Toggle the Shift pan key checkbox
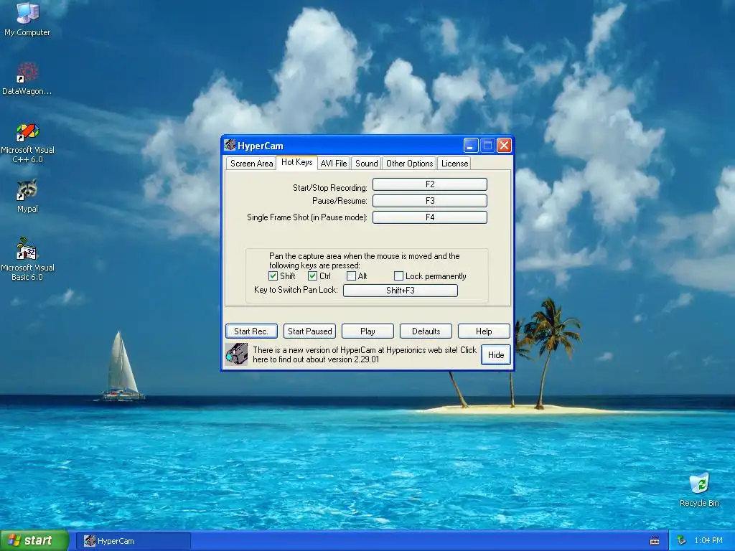 pyautogui.click(x=273, y=276)
